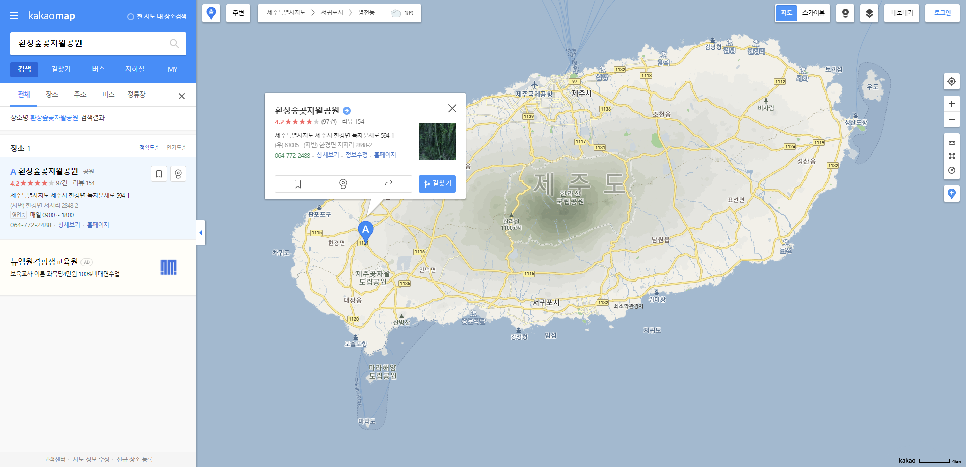
Task: Close the 환상숲곶자왈공원 info popup
Action: coord(452,108)
